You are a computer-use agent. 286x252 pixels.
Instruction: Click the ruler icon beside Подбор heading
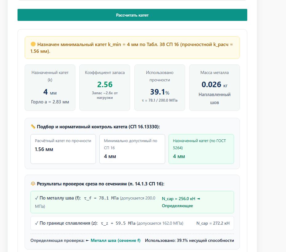tap(33, 126)
